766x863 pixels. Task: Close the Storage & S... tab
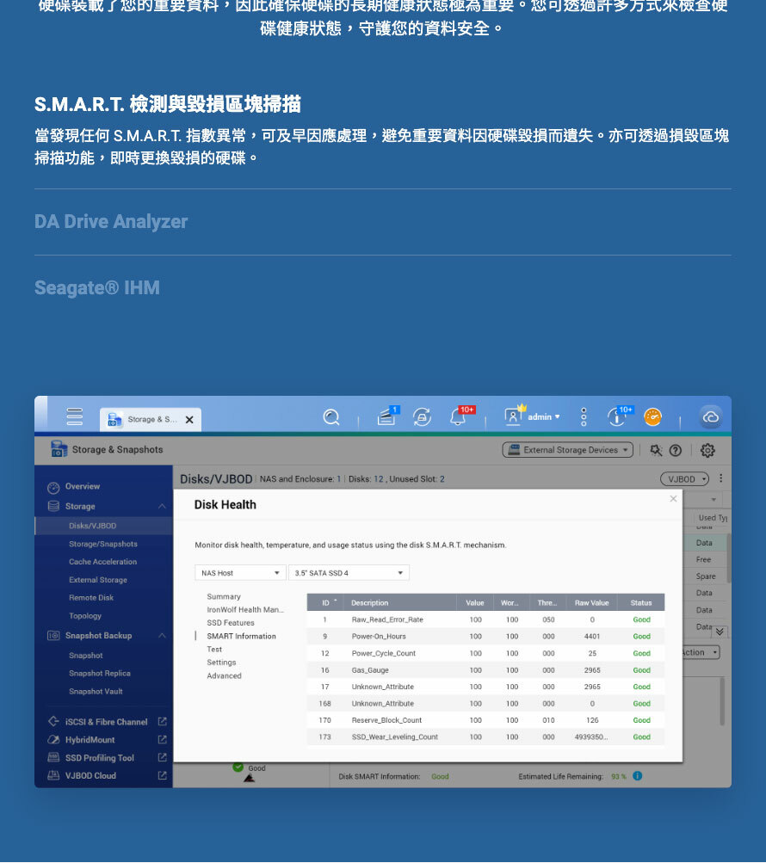[189, 419]
